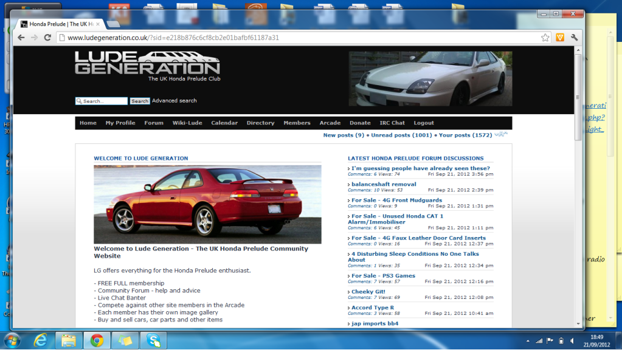Open Windows Explorer folder on taskbar

click(x=68, y=341)
